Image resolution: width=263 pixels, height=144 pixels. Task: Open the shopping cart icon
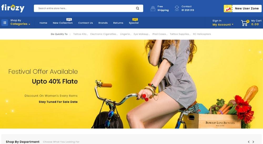(x=245, y=23)
